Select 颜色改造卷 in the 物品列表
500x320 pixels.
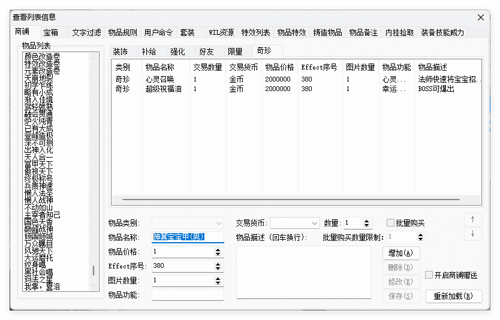tap(42, 57)
